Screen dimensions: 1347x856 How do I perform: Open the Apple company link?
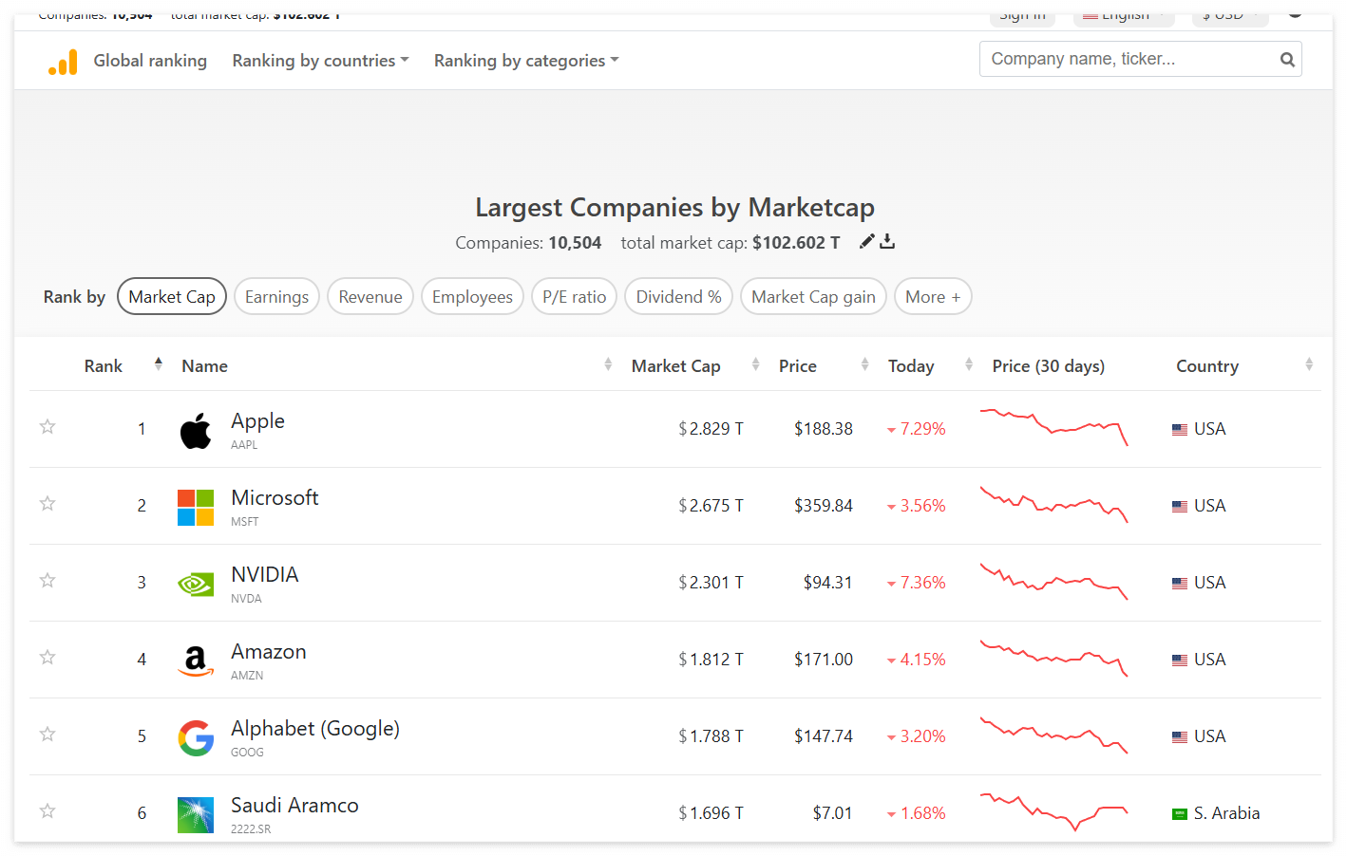(x=257, y=421)
